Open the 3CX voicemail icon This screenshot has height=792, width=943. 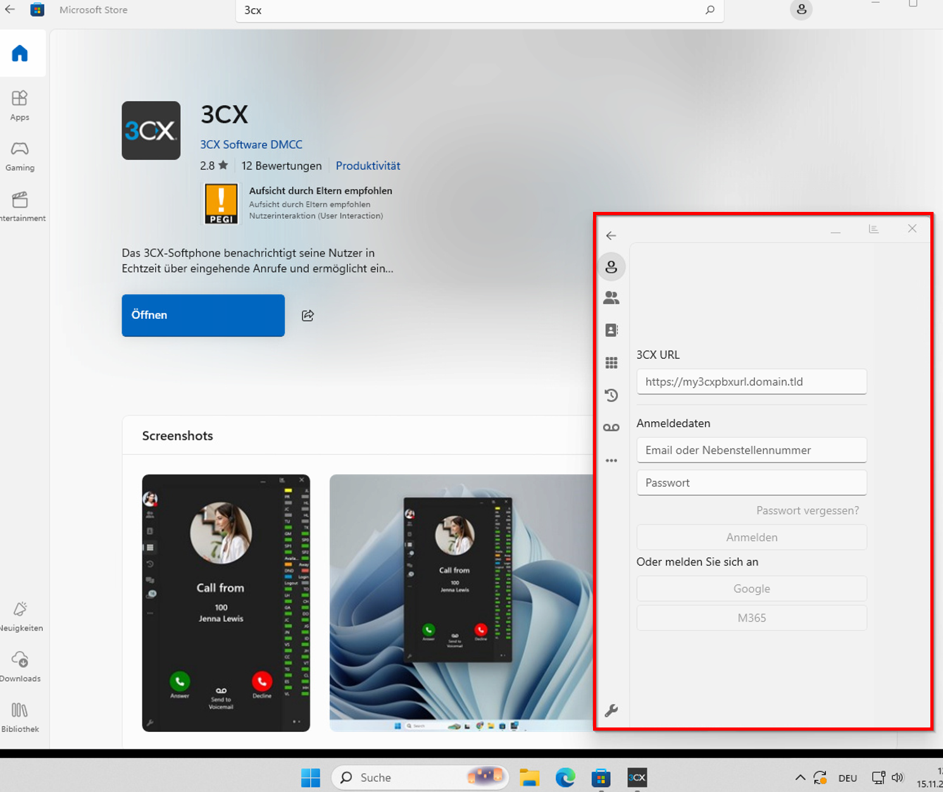[x=611, y=428]
